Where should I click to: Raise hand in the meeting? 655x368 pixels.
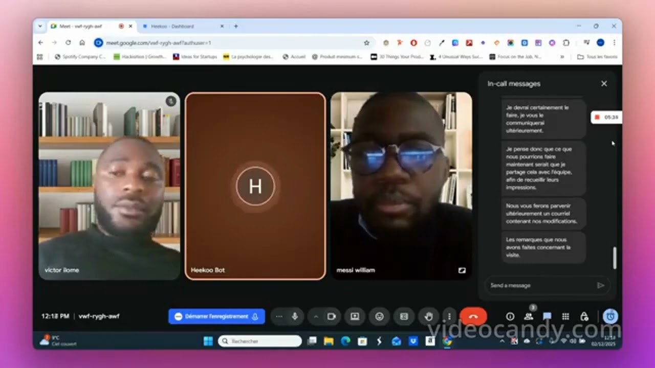tap(429, 316)
